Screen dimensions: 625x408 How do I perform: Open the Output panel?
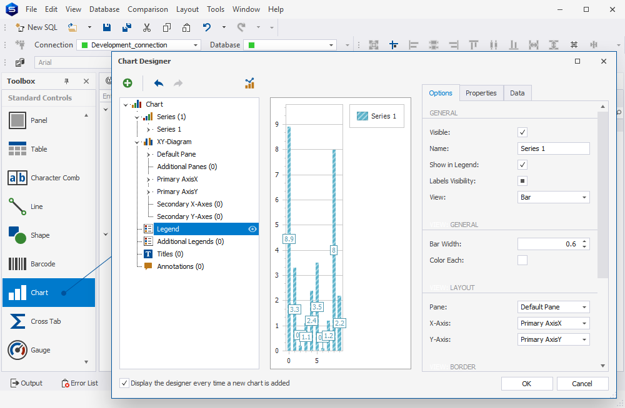pyautogui.click(x=26, y=383)
